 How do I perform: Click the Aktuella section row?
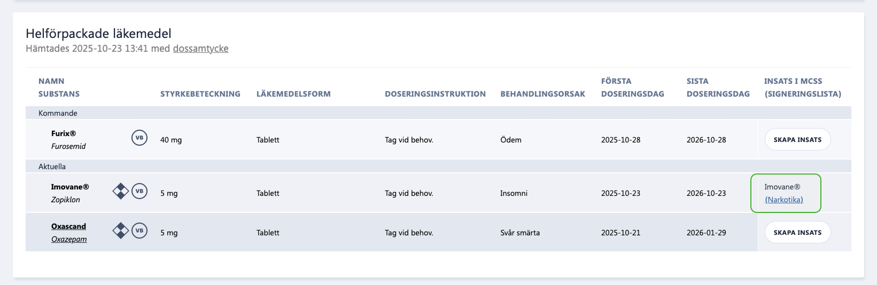tap(438, 167)
